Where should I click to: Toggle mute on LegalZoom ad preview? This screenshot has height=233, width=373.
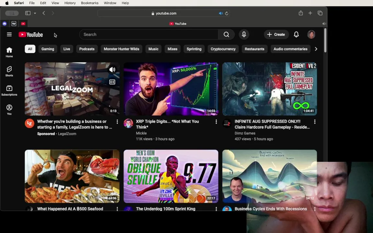(x=112, y=70)
